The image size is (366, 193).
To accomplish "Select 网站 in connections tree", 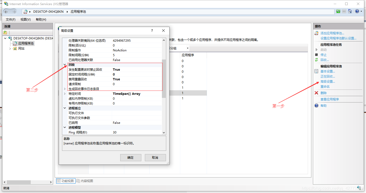I will point(21,49).
